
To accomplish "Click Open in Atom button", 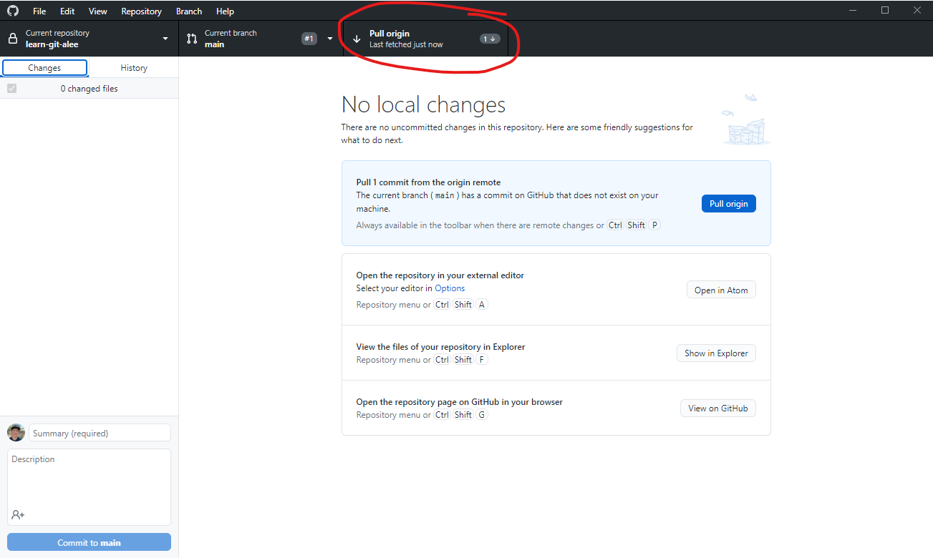I will (x=721, y=290).
